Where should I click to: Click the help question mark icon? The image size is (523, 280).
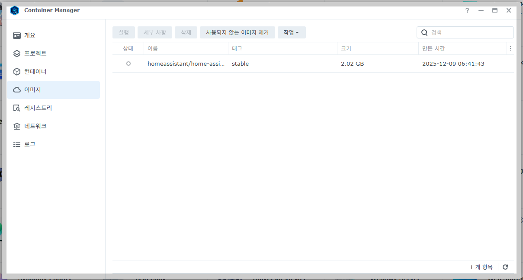pos(467,10)
